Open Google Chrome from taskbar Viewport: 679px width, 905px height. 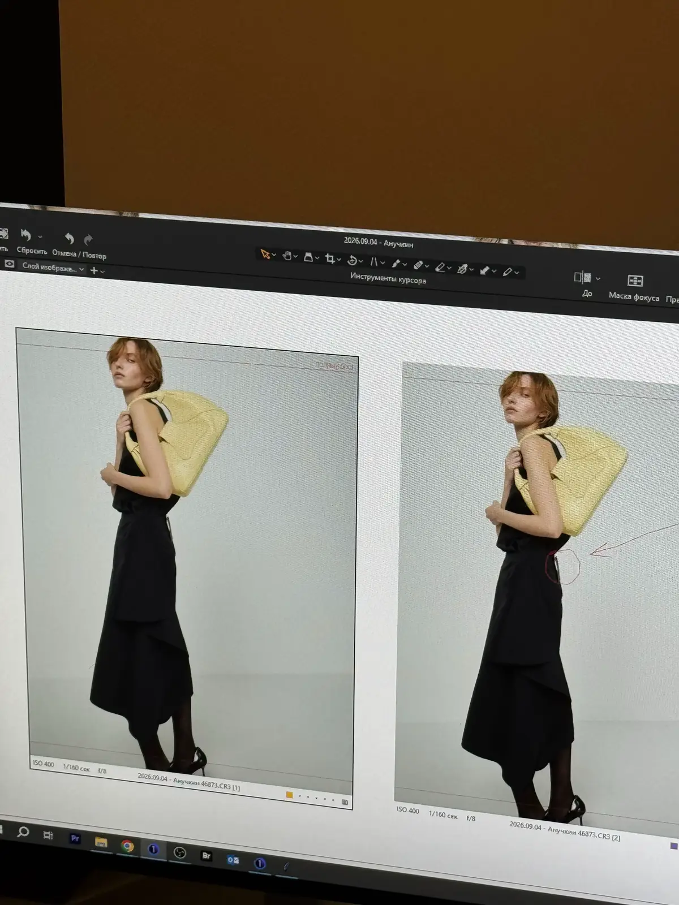pos(127,846)
